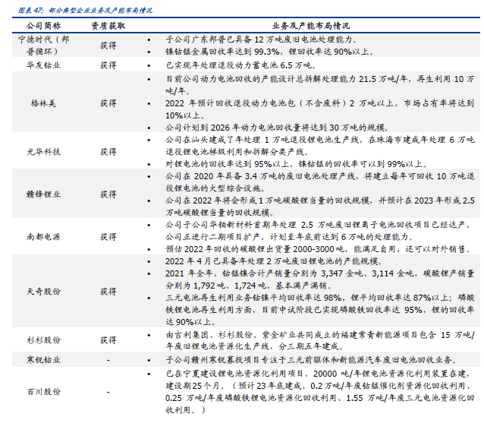The height and width of the screenshot is (423, 484).
Task: Click the line containing '总拆解处理能力 21.5 万吨/年'
Action: [320, 79]
